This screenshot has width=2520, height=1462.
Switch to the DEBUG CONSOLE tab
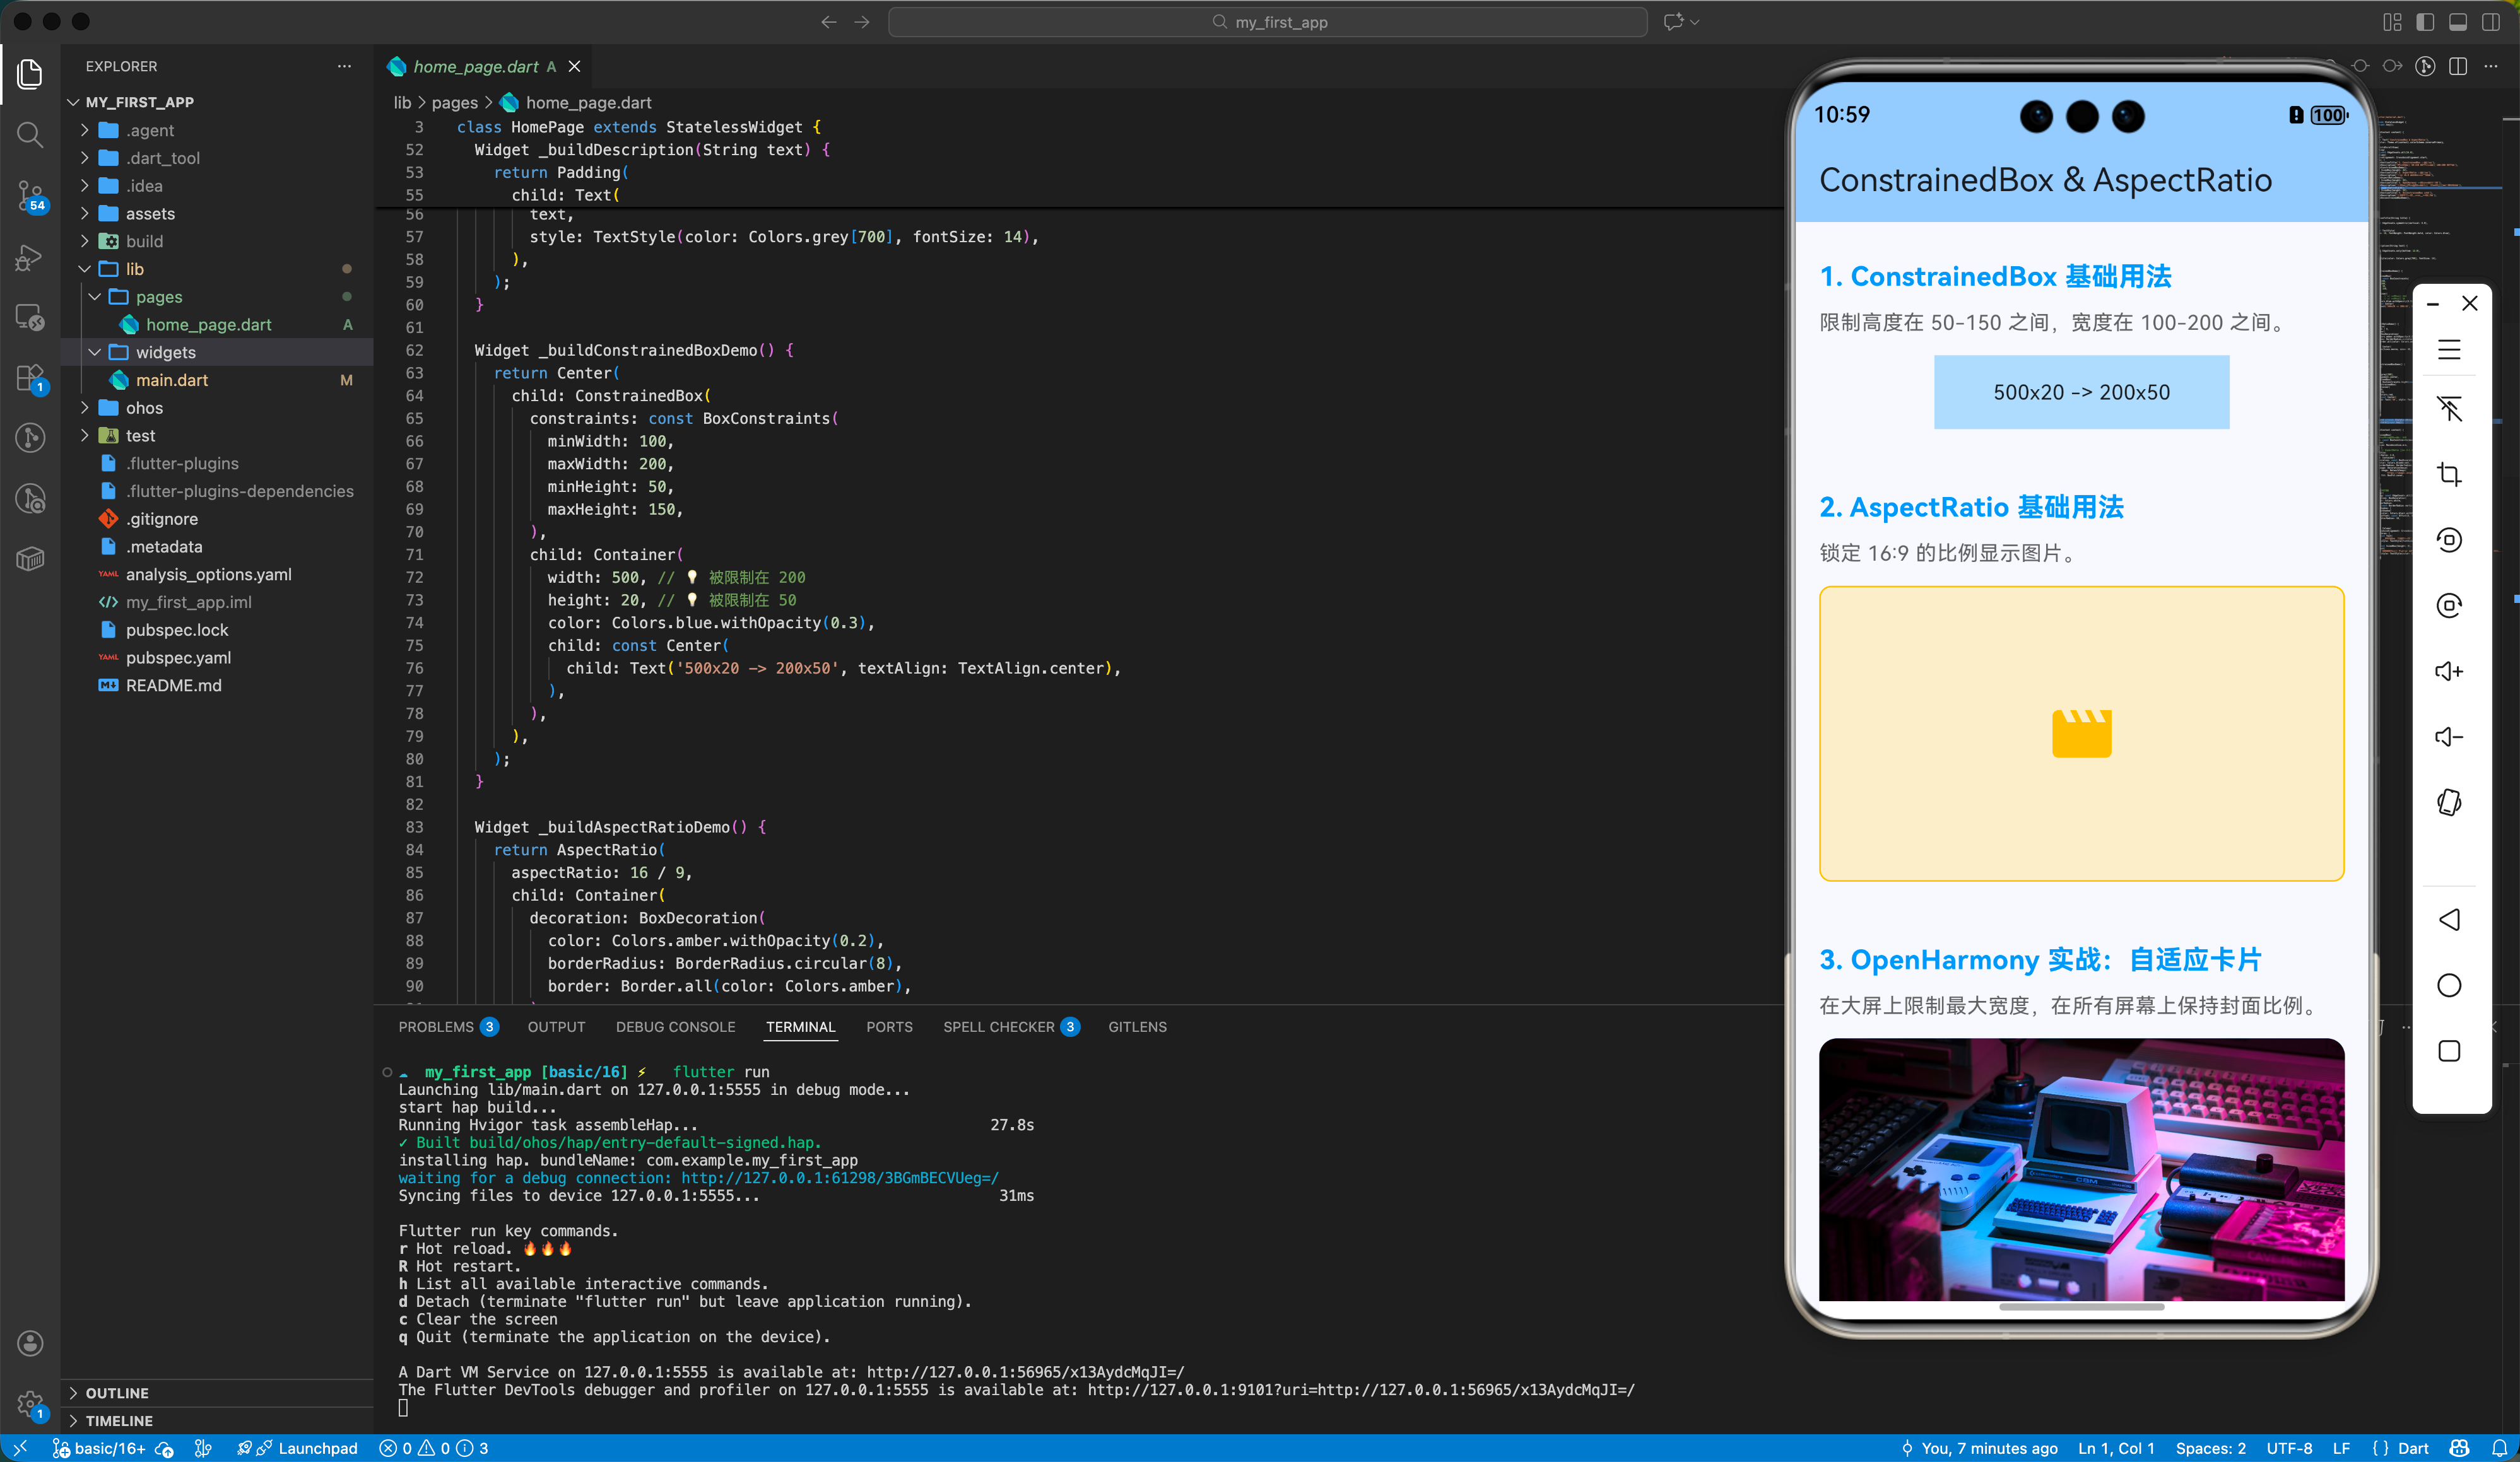tap(675, 1026)
